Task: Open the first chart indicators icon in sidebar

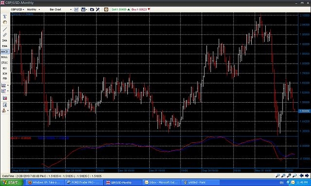Action: point(4,85)
